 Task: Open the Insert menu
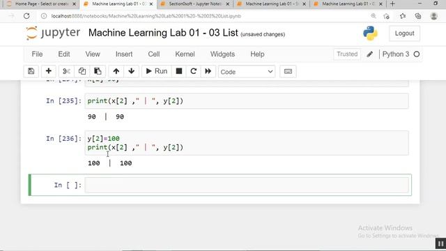[124, 54]
